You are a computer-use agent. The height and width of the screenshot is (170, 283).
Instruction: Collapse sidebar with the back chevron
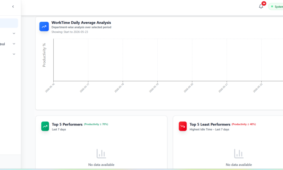point(13,7)
